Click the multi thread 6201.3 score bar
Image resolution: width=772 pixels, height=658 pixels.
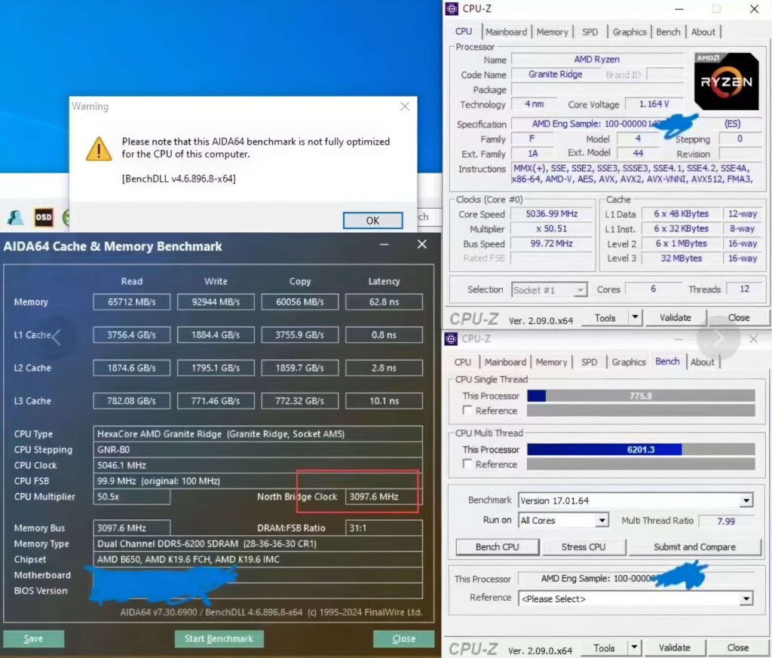coord(641,449)
